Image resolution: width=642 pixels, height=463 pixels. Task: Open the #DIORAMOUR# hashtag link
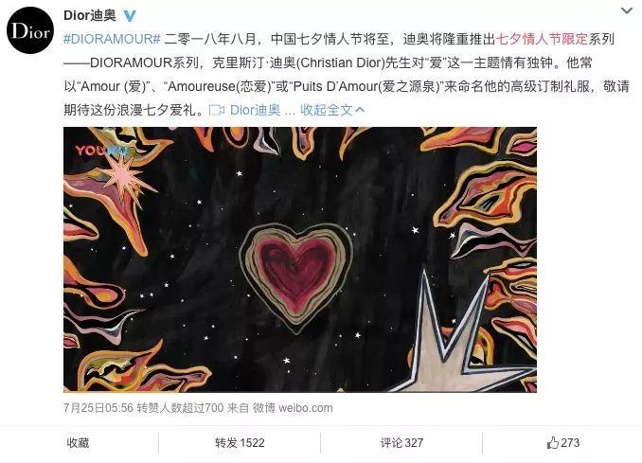pyautogui.click(x=112, y=39)
